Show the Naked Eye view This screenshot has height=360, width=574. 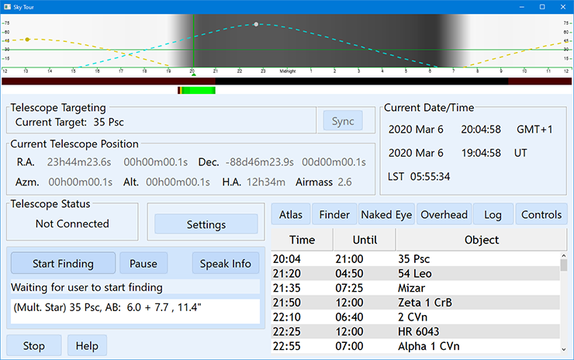(x=386, y=215)
